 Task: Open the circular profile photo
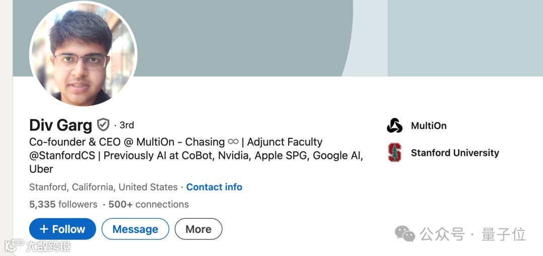83,55
